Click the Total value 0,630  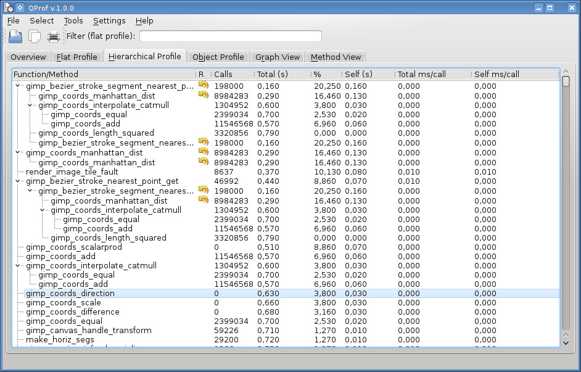point(268,294)
